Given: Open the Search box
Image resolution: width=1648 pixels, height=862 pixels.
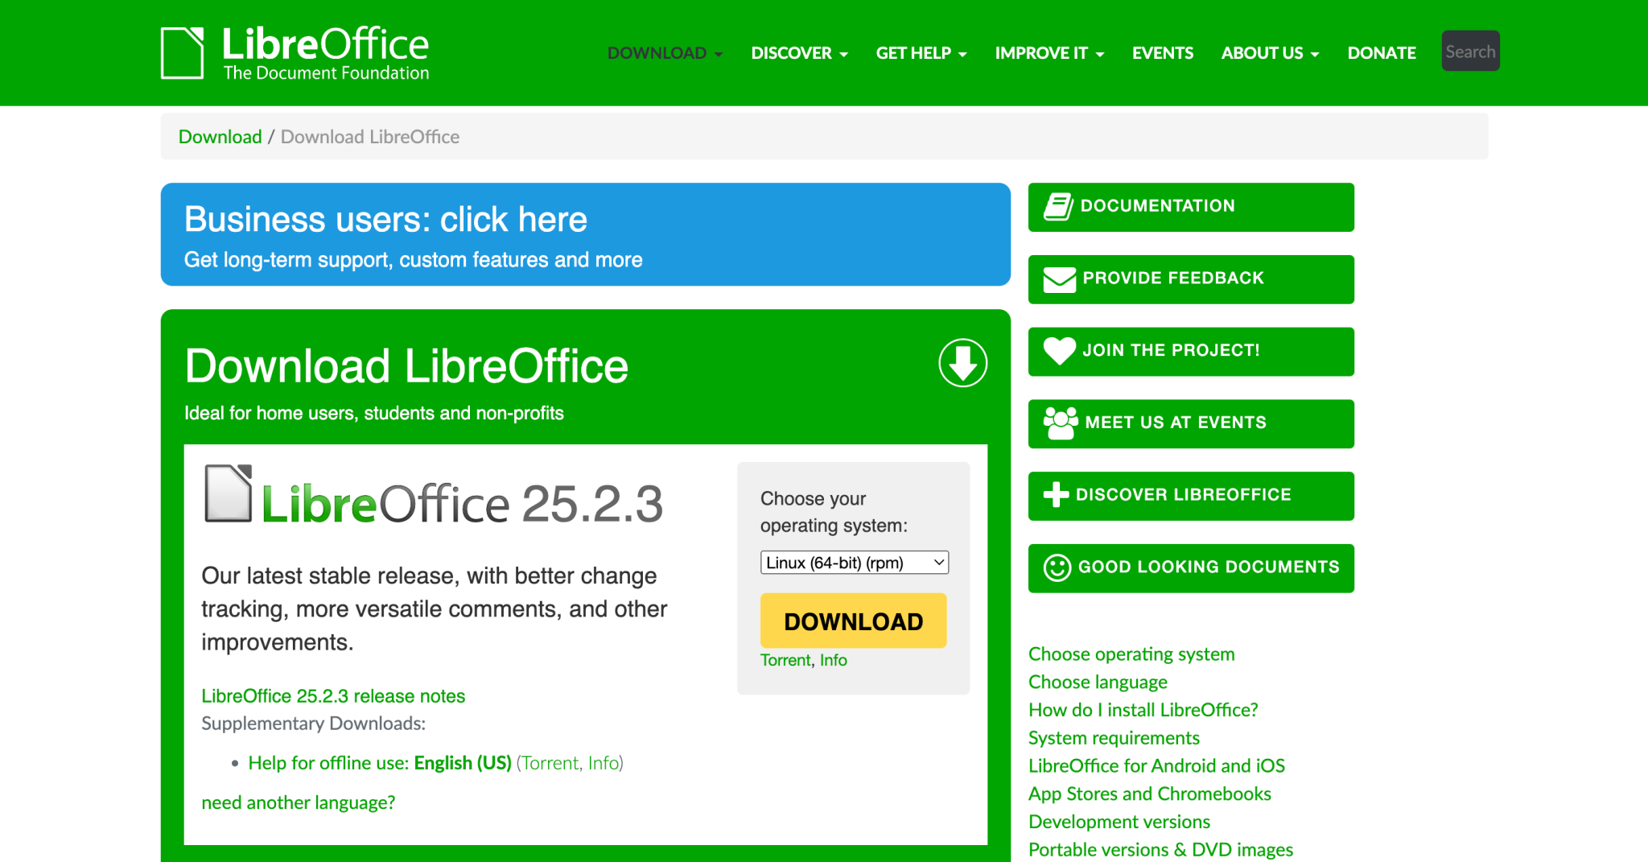Looking at the screenshot, I should pos(1470,51).
